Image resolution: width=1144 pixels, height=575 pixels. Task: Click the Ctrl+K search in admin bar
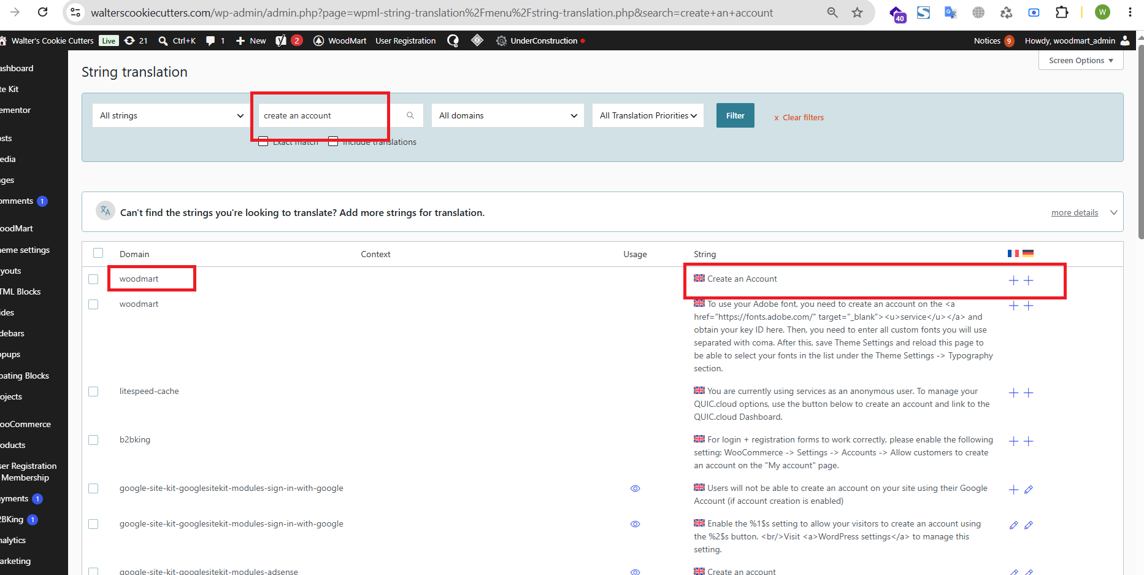(177, 41)
